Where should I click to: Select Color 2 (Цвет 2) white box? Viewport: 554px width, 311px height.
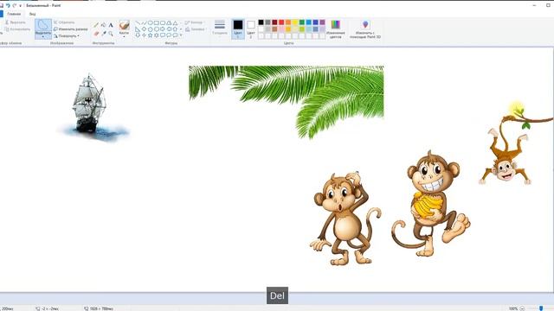pos(251,29)
